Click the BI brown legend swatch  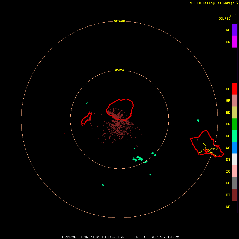click(234, 195)
